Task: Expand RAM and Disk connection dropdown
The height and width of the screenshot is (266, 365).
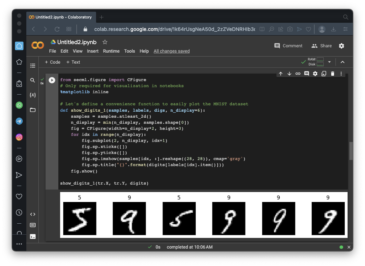Action: [x=329, y=62]
